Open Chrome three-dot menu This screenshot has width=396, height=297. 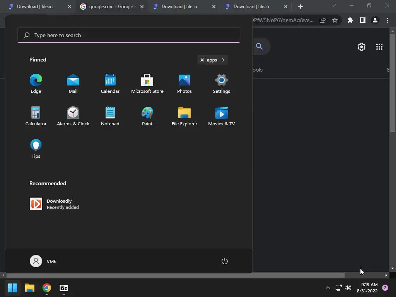[387, 20]
